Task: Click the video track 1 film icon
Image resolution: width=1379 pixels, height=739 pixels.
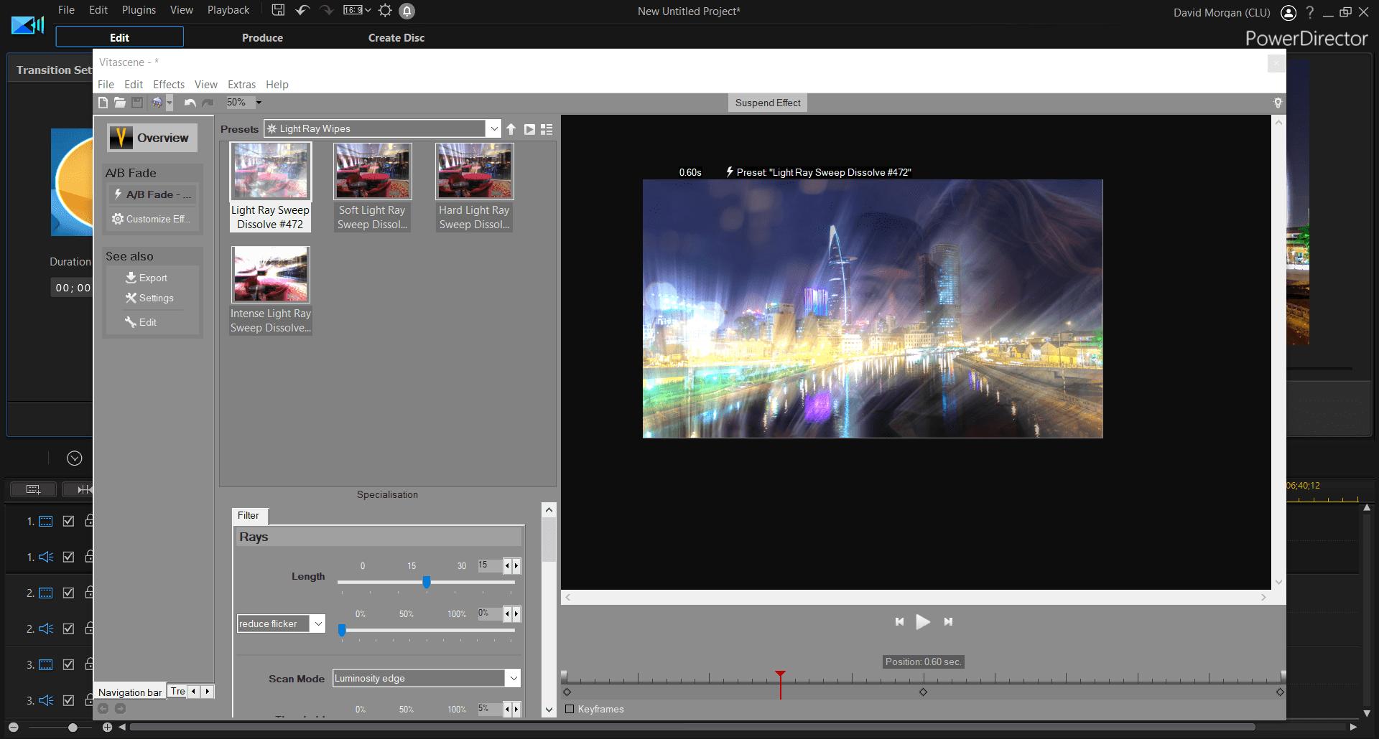Action: pos(45,521)
